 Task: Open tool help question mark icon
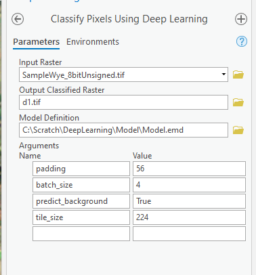[x=242, y=41]
